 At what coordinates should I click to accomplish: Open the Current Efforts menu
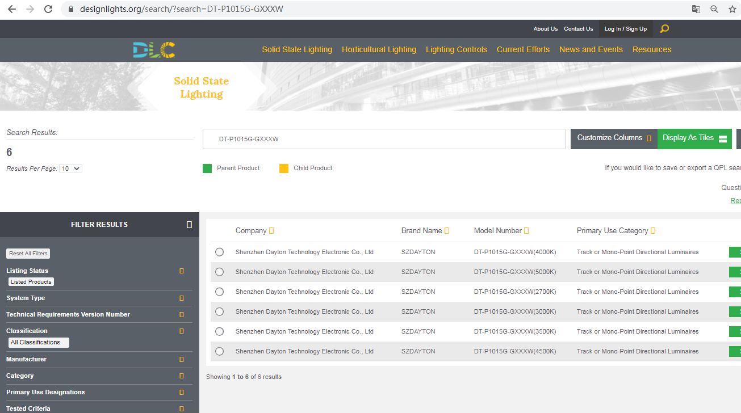point(523,50)
